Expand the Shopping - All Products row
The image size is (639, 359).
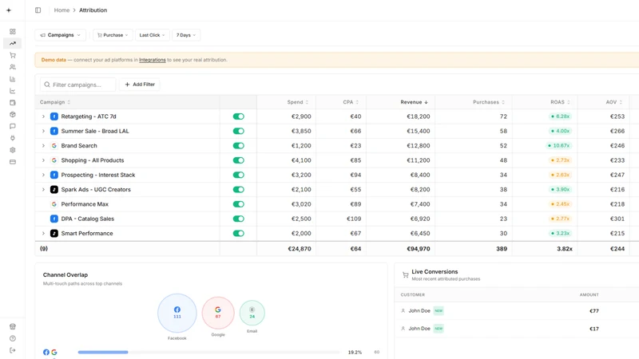pos(43,160)
